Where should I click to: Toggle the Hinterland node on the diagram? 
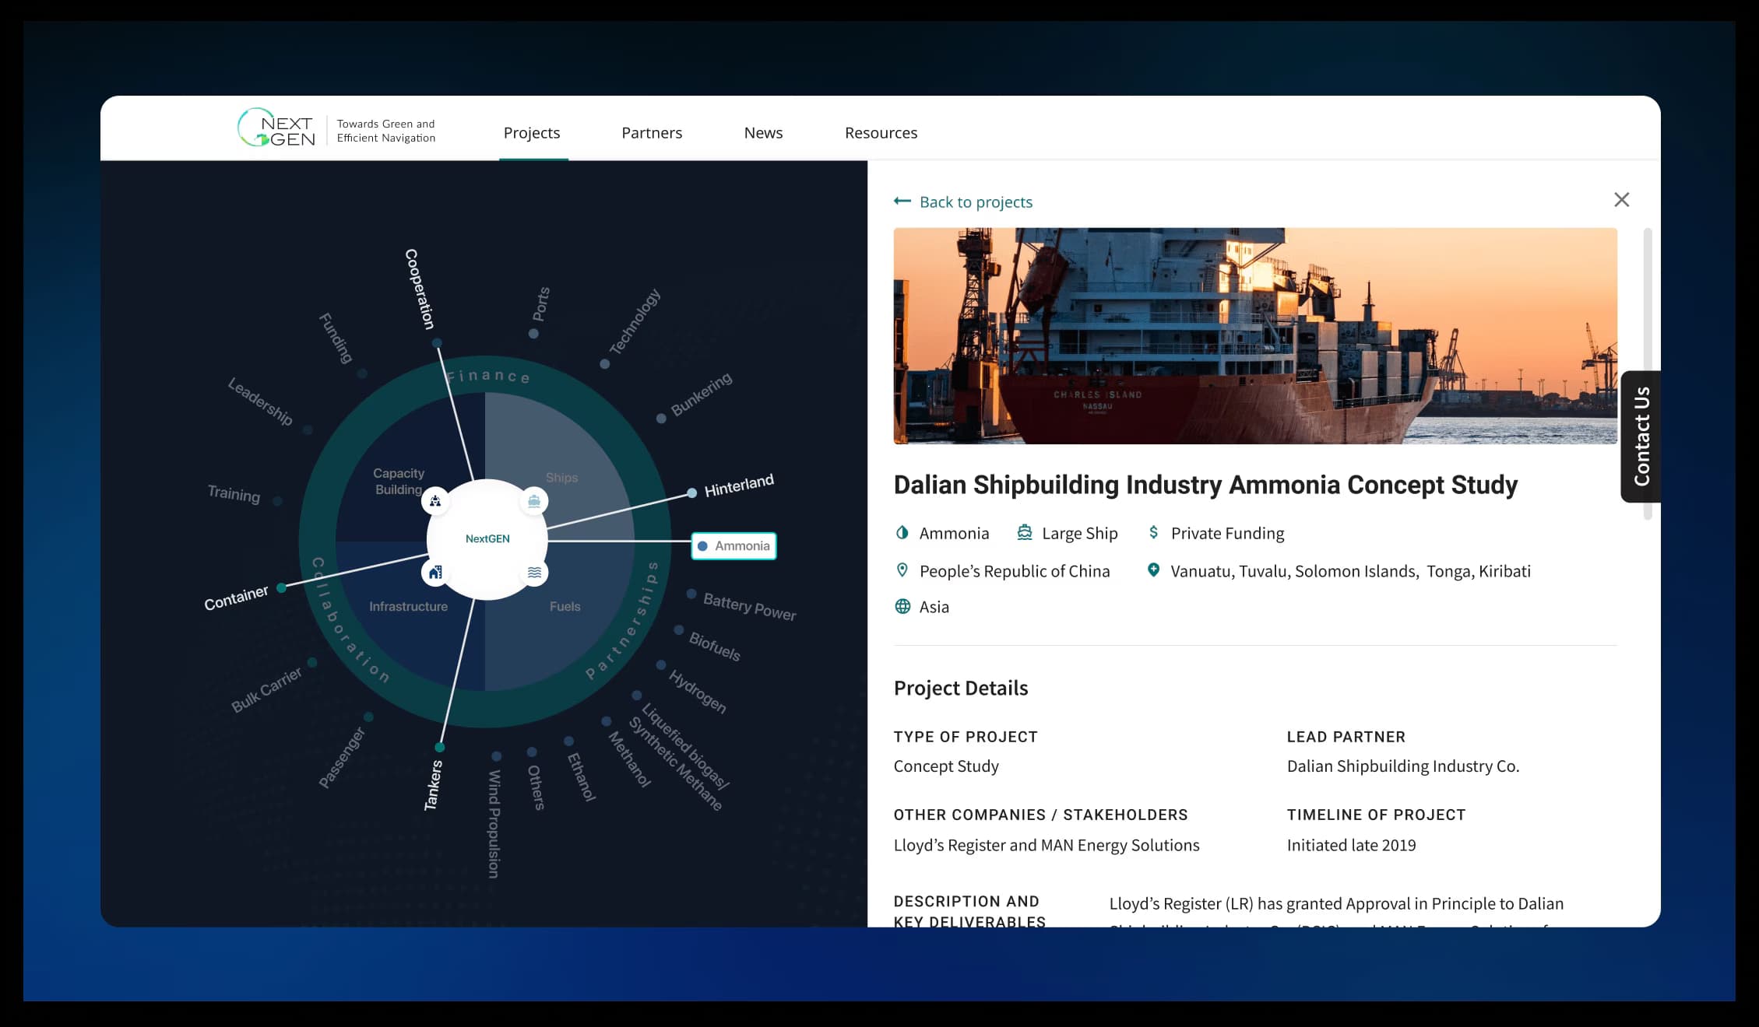(691, 492)
